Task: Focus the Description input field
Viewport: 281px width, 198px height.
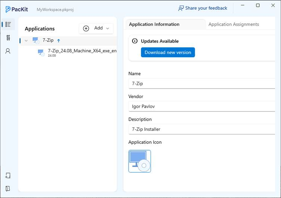Action: (202, 129)
